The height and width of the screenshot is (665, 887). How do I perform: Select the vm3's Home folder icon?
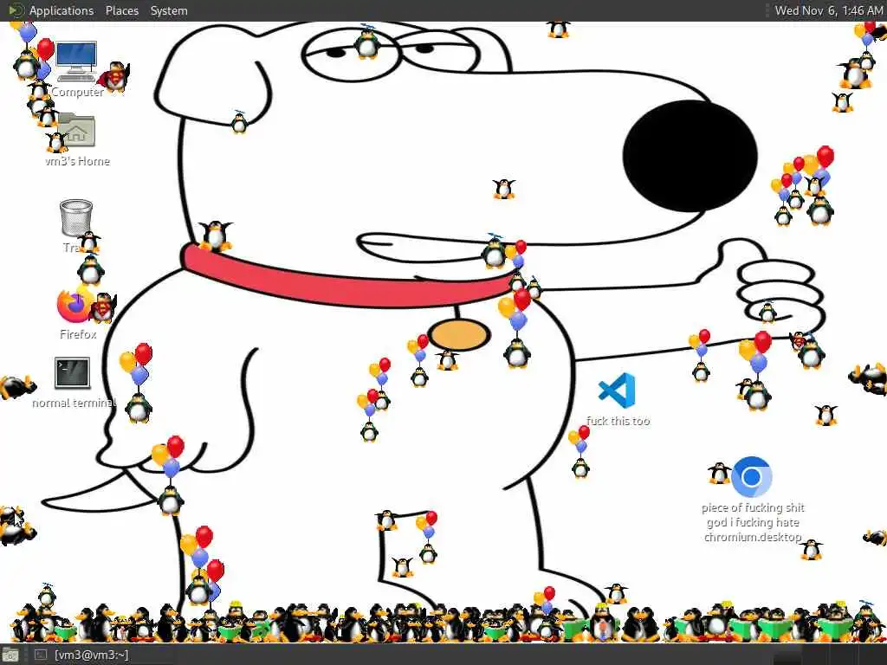coord(76,130)
